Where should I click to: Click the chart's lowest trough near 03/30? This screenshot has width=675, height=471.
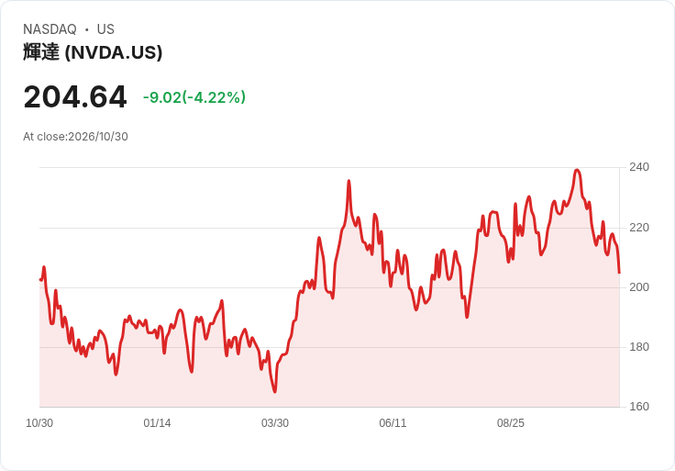[x=274, y=391]
